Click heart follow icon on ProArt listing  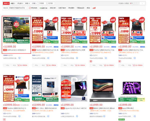[x=13, y=65]
